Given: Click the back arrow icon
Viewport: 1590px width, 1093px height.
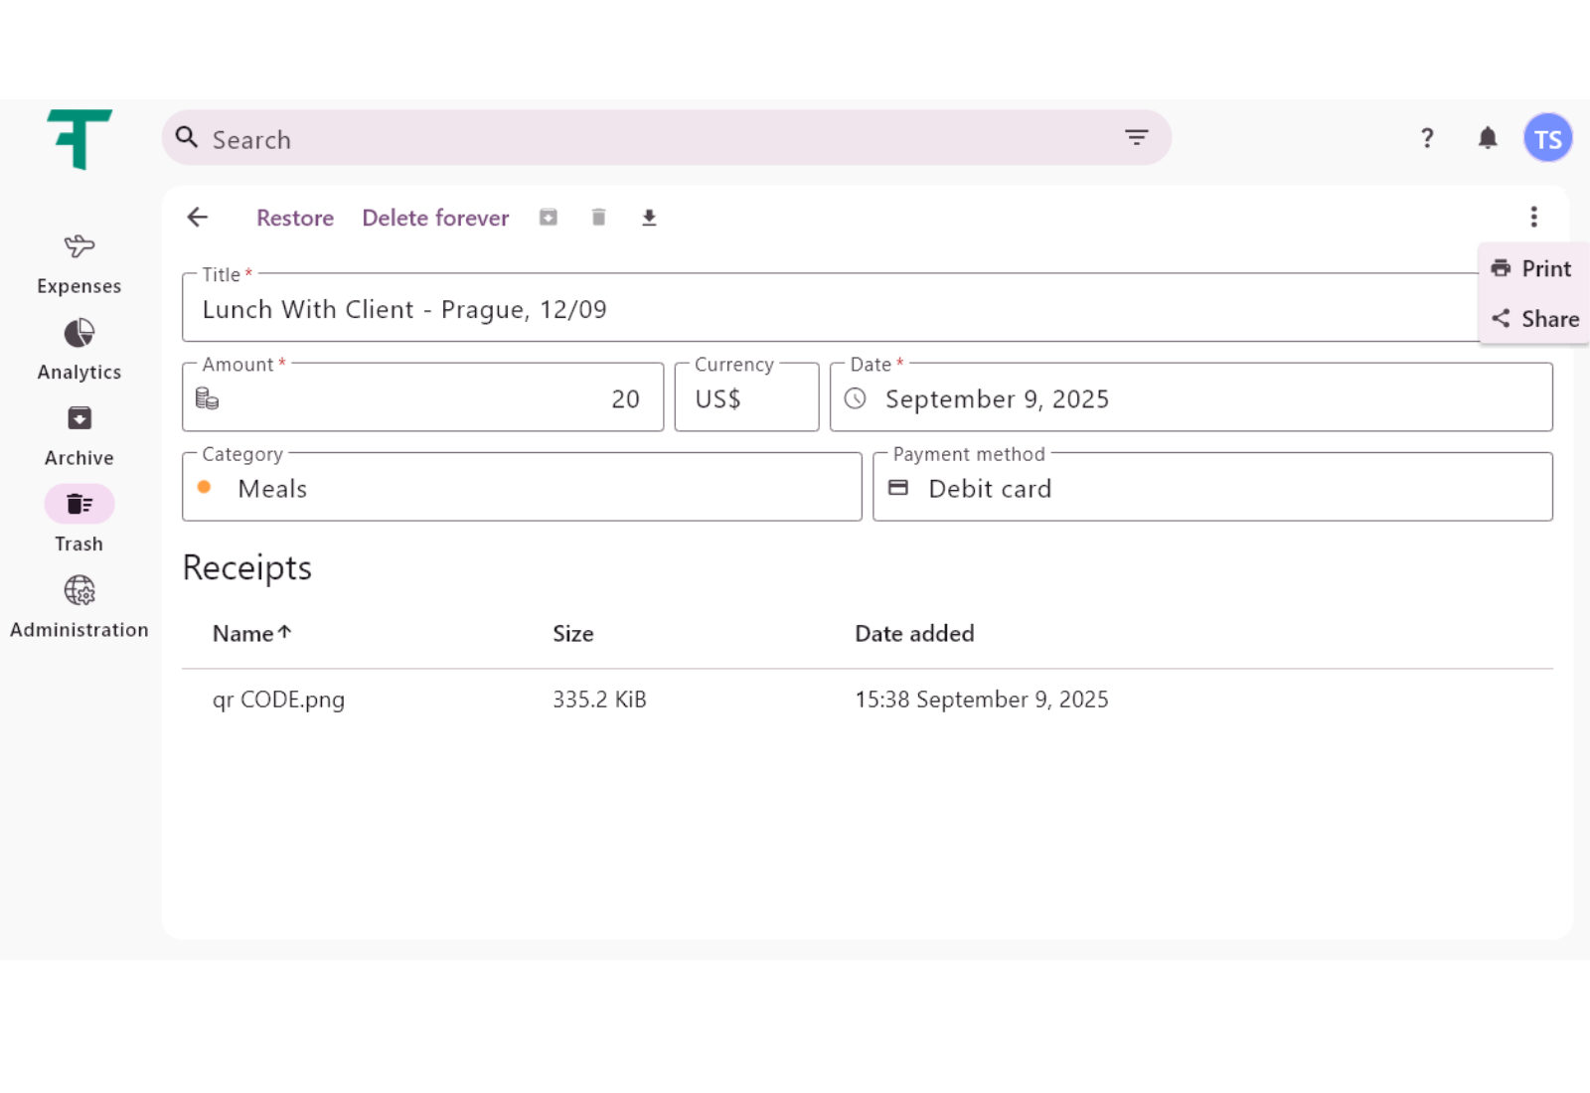Looking at the screenshot, I should (x=198, y=218).
